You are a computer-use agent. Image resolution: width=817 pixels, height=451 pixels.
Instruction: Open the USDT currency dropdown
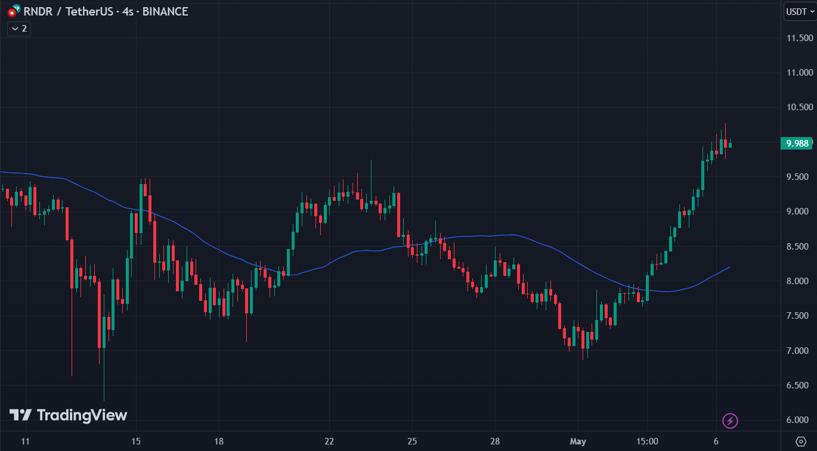tap(798, 11)
